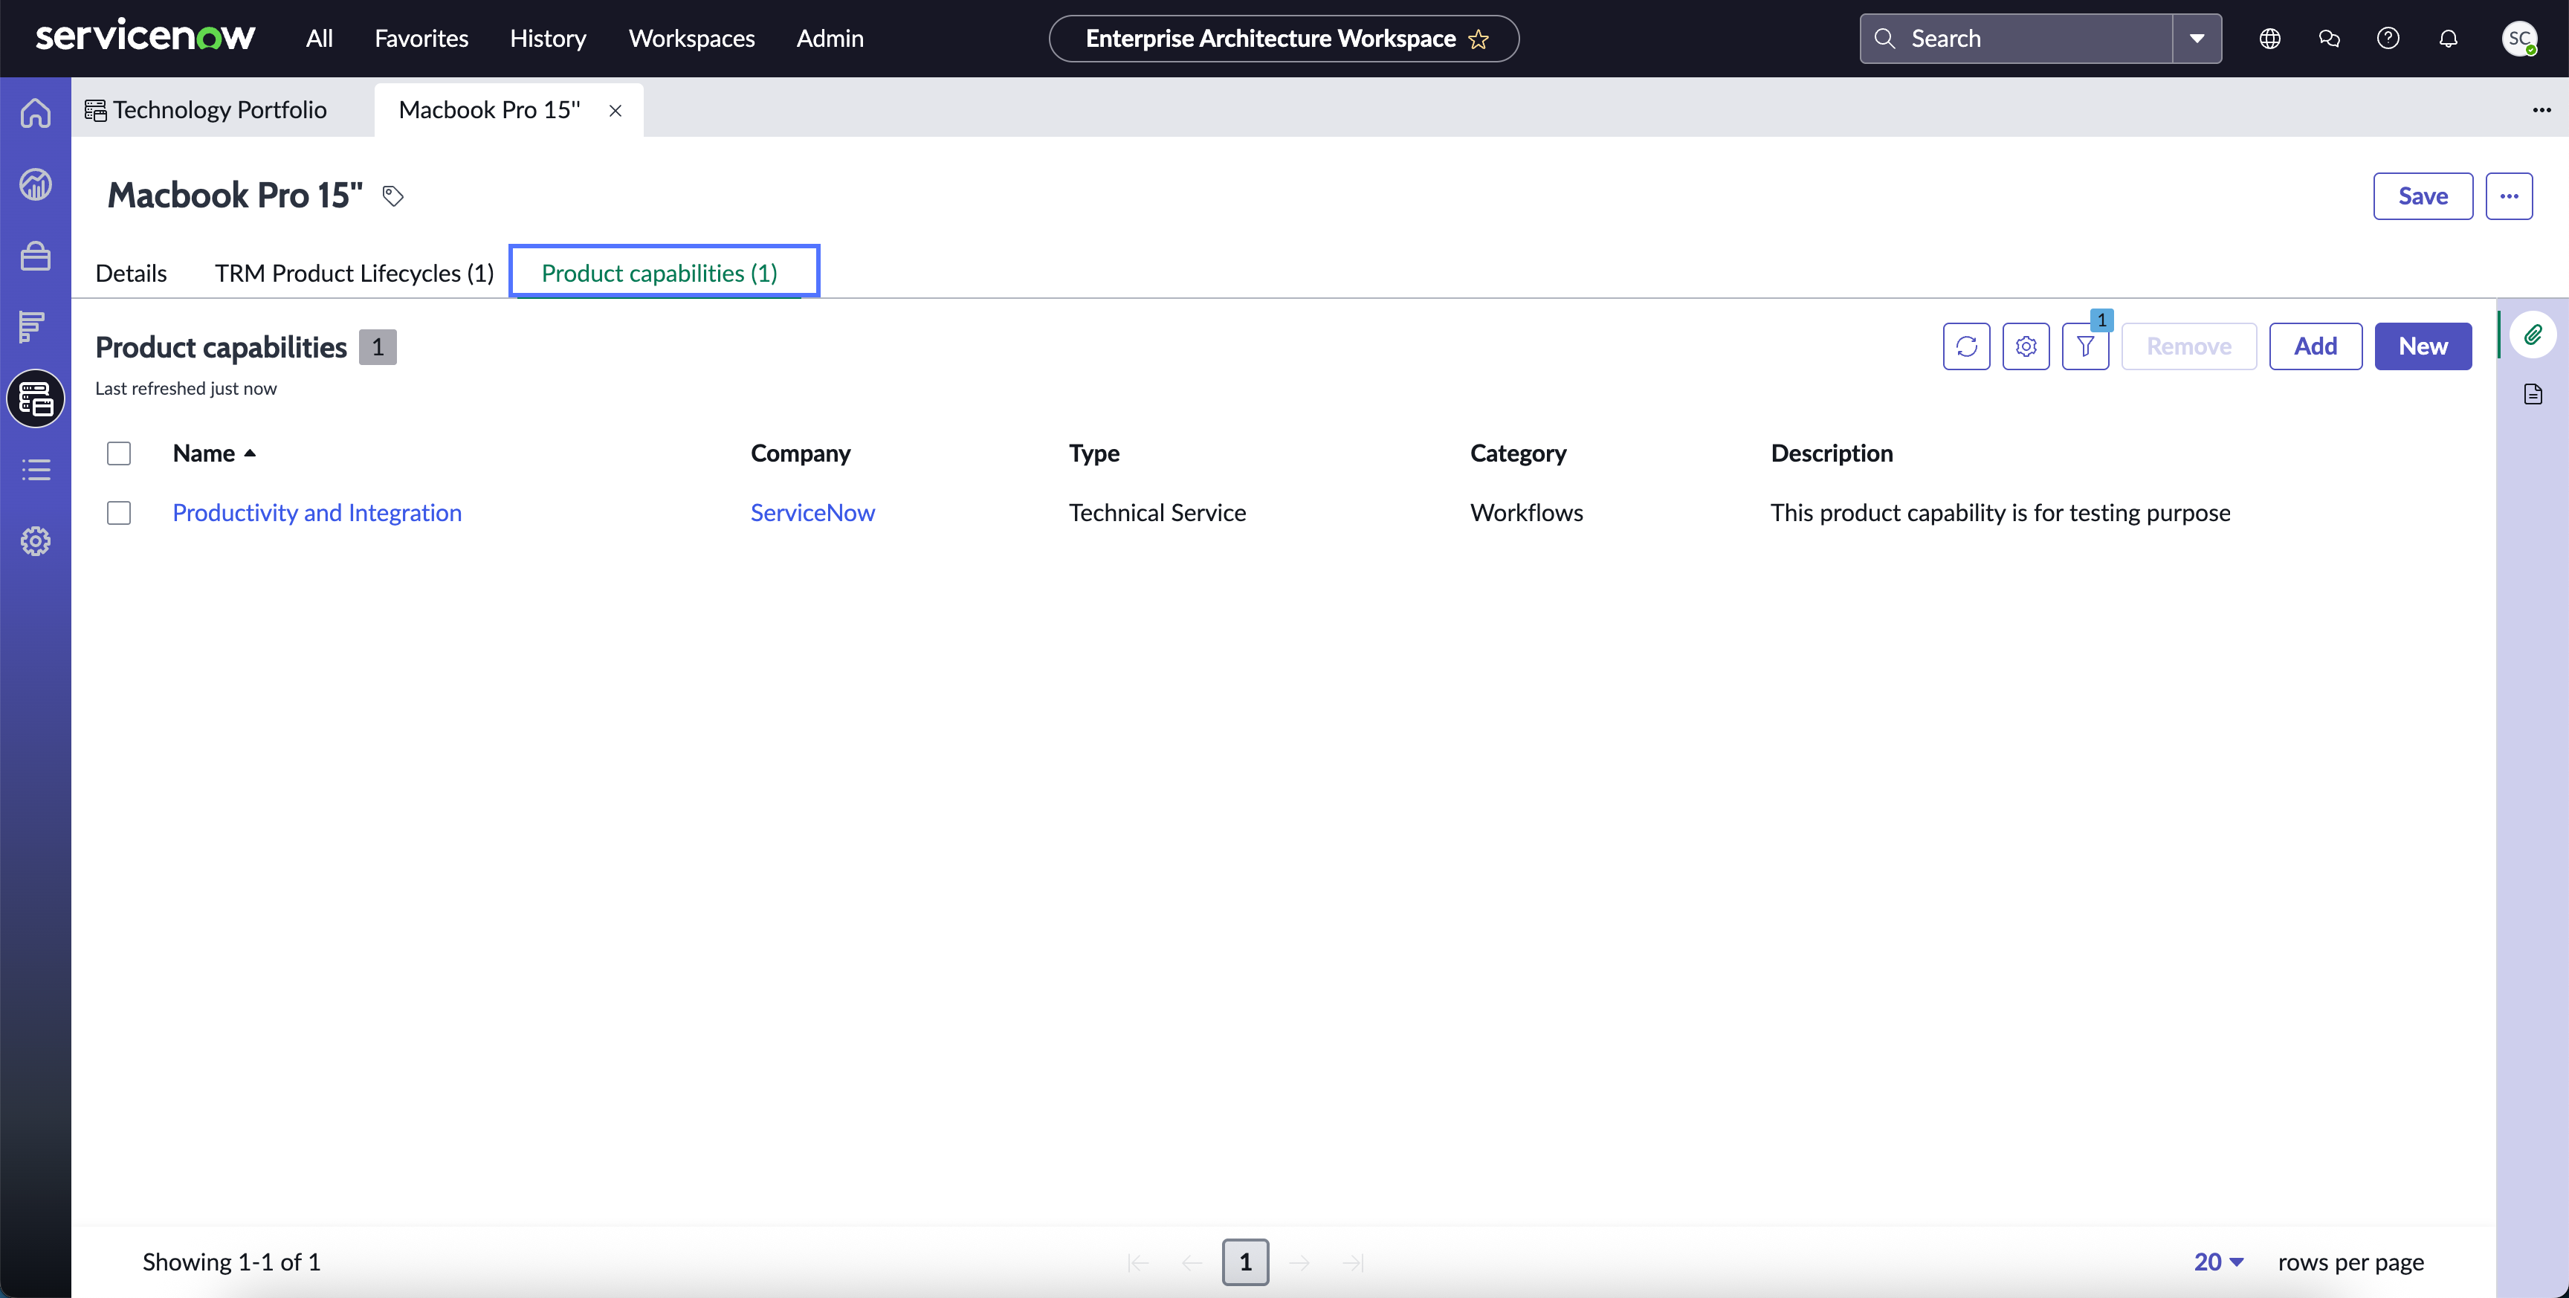Click the disabled Remove button
The width and height of the screenshot is (2569, 1298).
(2189, 346)
